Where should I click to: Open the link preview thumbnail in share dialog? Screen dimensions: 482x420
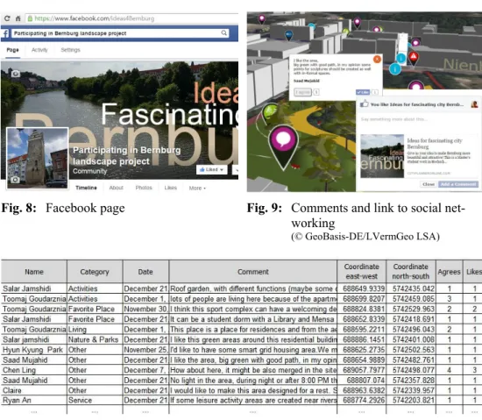382,156
